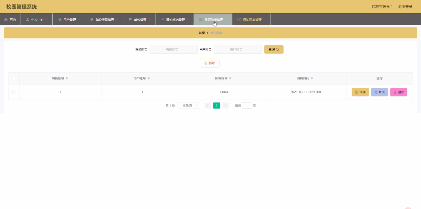Tick the checkbox for row asdas
Viewport: 421px width, 209px height.
click(14, 92)
